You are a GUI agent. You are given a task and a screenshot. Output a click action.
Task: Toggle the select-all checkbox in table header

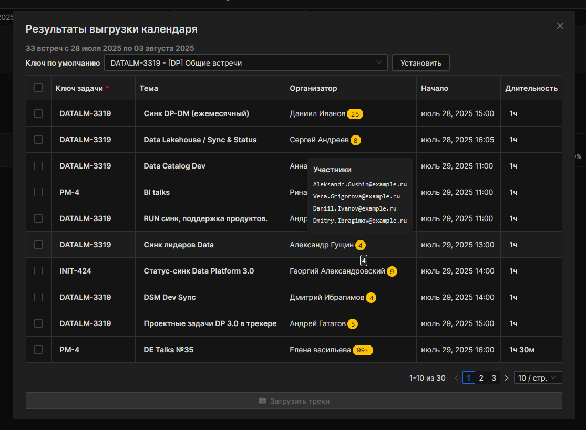[38, 88]
